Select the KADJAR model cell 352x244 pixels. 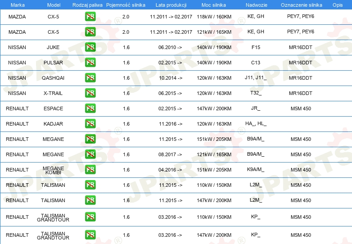click(x=53, y=124)
